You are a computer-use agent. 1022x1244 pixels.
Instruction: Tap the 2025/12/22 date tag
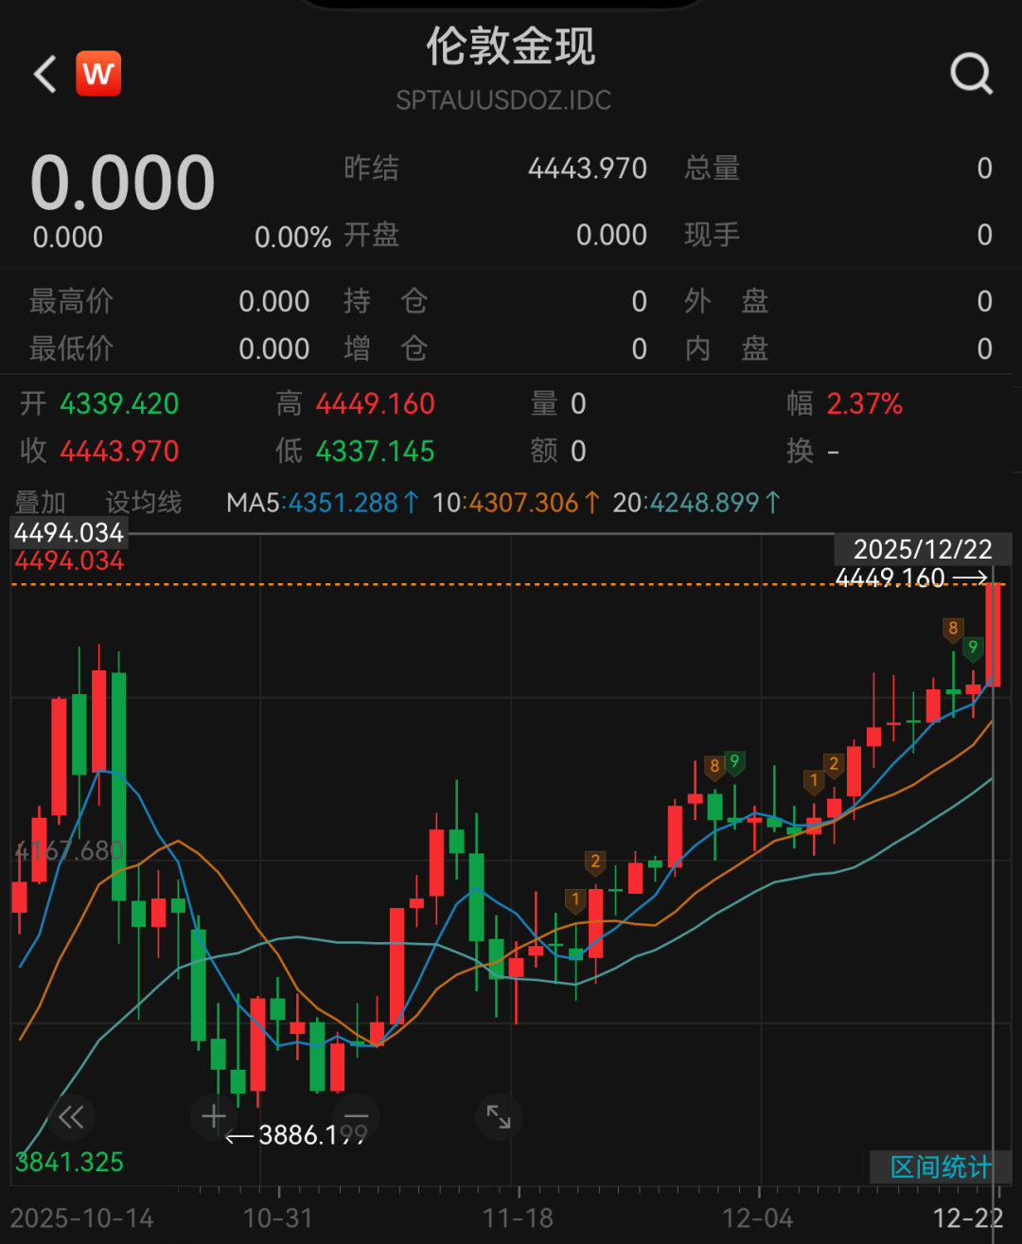point(922,549)
